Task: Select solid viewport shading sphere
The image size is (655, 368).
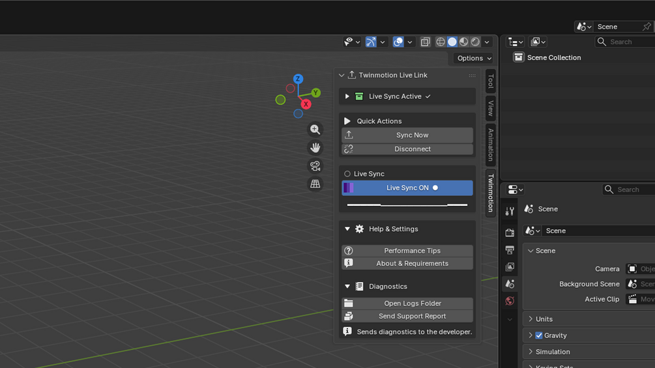Action: click(452, 42)
